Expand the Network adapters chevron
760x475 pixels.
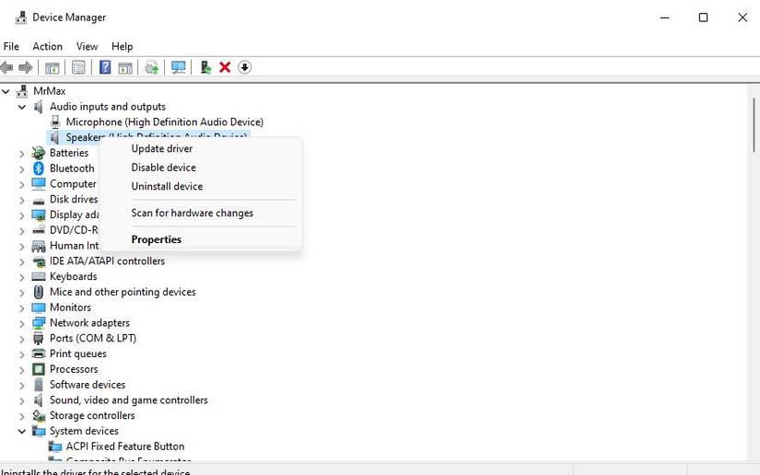tap(22, 323)
